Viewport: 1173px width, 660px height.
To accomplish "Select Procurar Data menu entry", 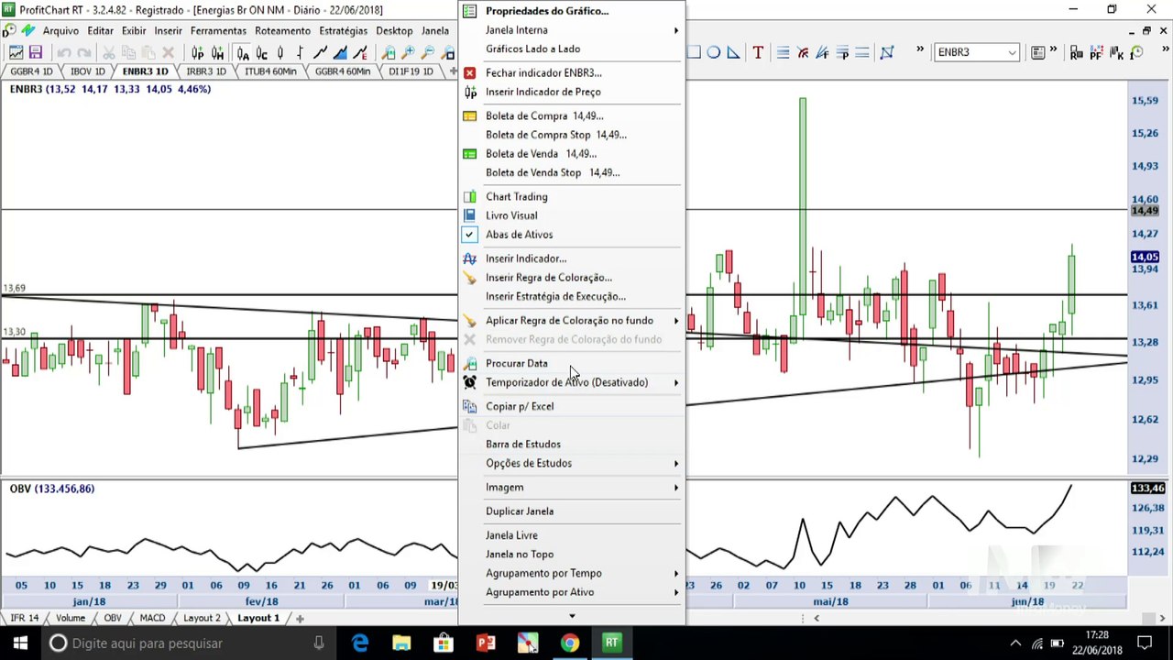I will [573, 363].
